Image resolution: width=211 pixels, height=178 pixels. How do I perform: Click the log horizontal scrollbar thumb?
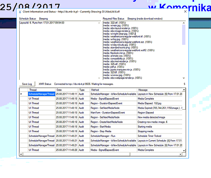coord(76,154)
